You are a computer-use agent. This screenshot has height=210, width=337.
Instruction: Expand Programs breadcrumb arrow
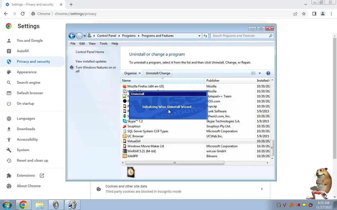pos(138,36)
